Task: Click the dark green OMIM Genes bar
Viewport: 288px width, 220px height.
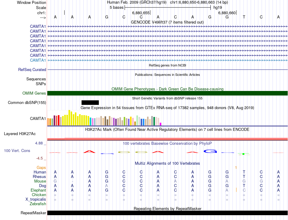Action: pyautogui.click(x=167, y=93)
